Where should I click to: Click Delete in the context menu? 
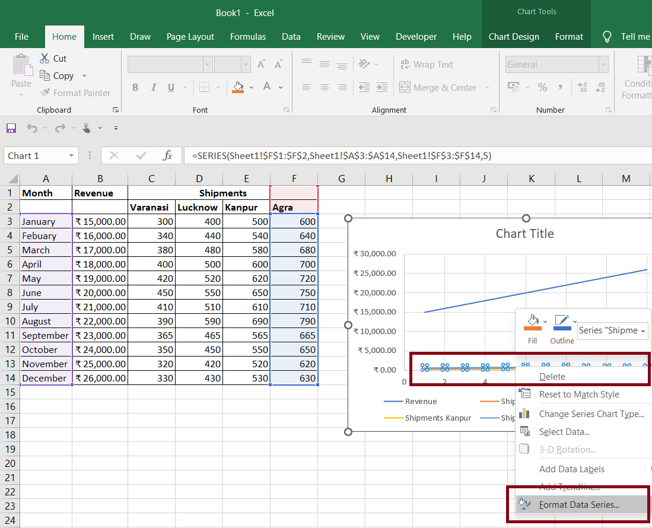pos(552,376)
